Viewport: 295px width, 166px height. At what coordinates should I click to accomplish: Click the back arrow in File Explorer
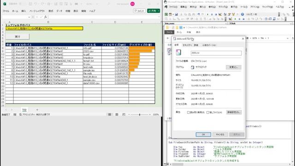click(168, 38)
